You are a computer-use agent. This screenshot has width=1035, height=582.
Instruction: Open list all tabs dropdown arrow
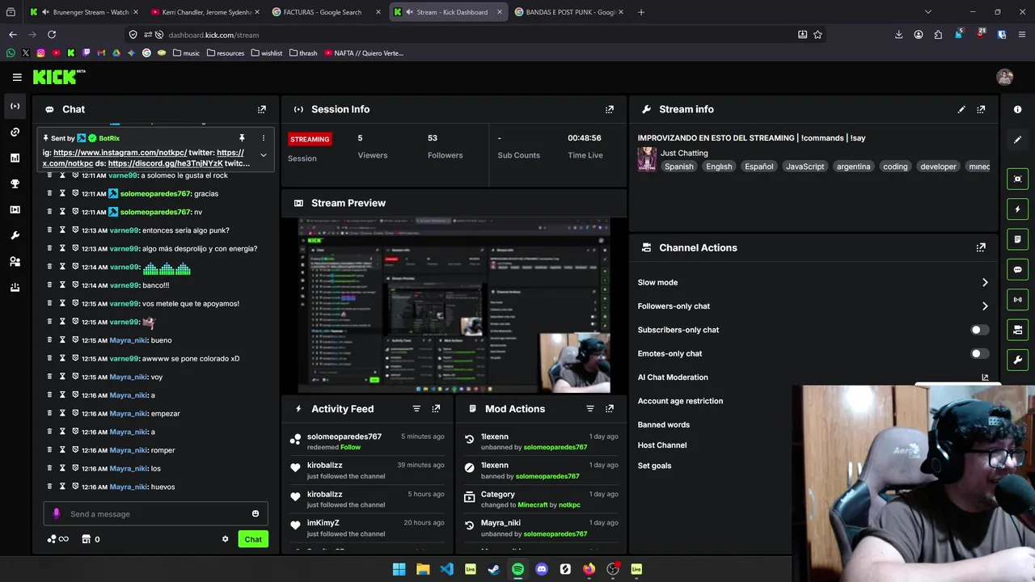point(928,12)
